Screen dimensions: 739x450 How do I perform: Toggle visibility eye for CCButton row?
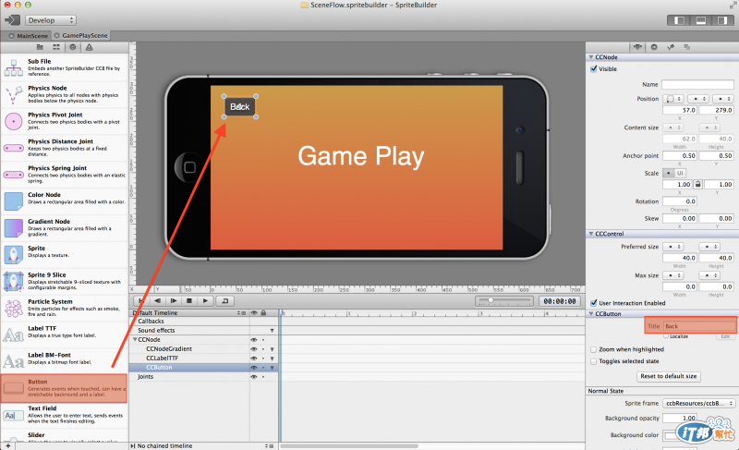[253, 368]
